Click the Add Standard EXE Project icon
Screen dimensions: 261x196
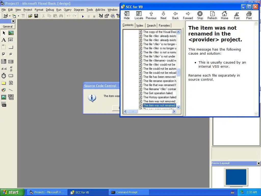click(x=6, y=16)
